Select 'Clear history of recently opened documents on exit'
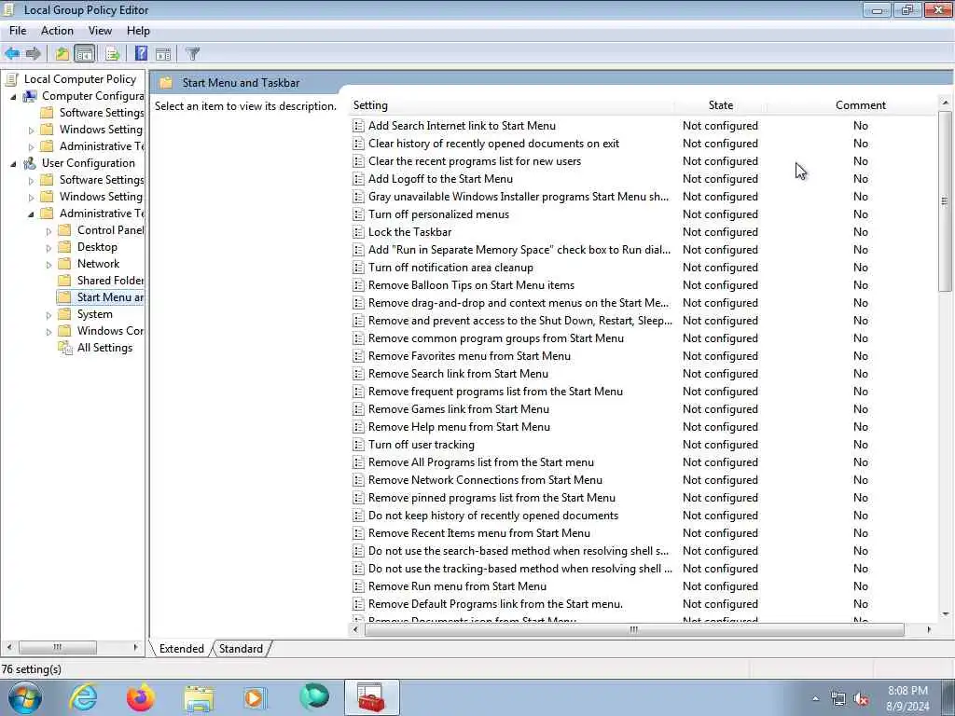Image resolution: width=955 pixels, height=716 pixels. (x=493, y=143)
